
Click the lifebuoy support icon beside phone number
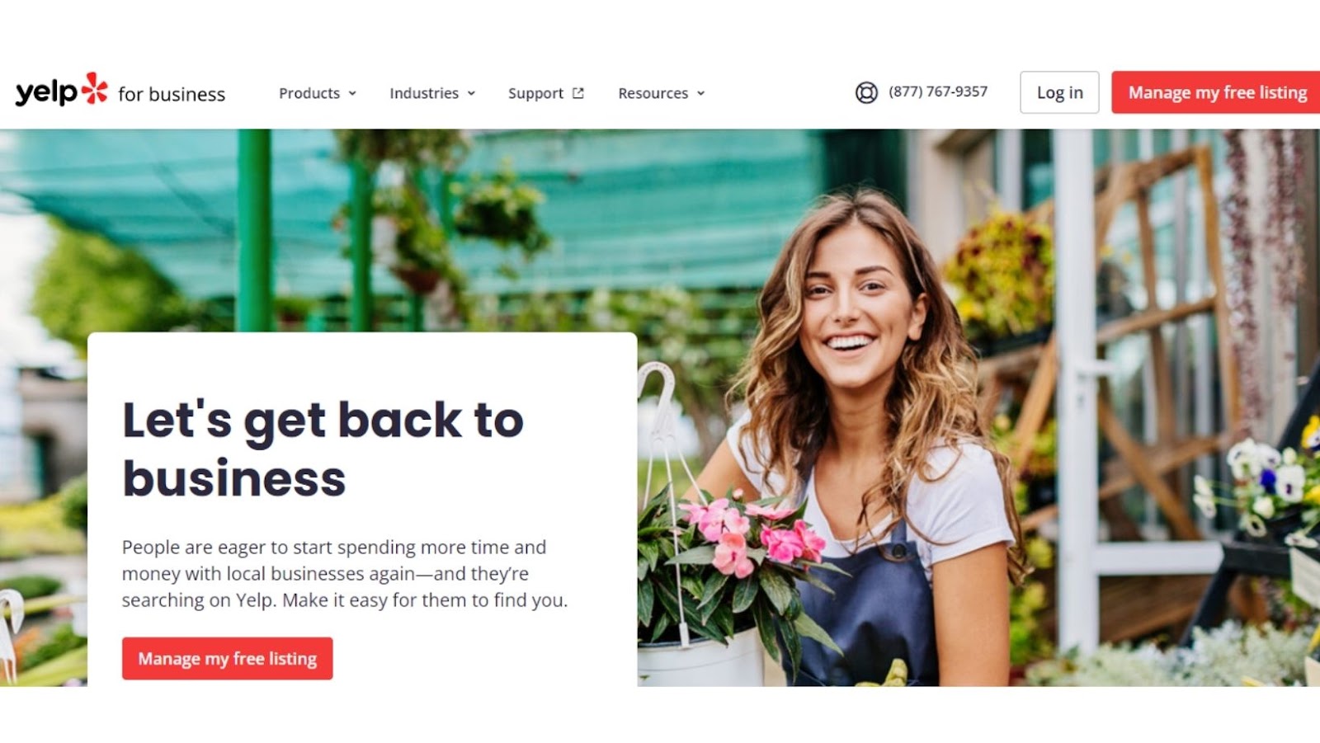point(866,92)
